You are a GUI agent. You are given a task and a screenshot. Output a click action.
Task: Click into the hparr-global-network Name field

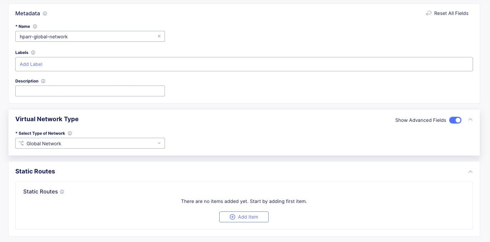(x=85, y=36)
